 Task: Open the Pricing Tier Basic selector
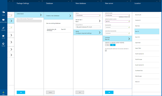(x=88, y=21)
